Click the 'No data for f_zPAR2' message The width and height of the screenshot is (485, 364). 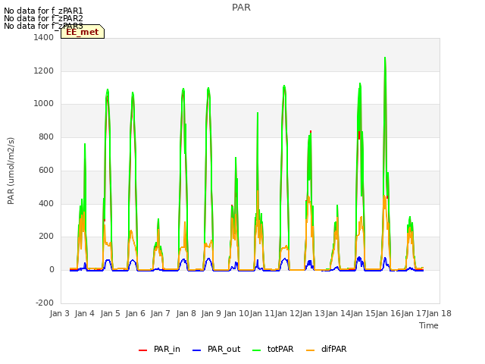click(x=43, y=18)
